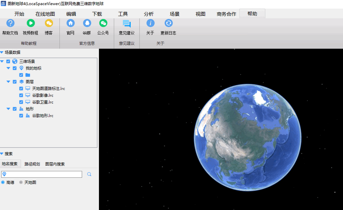
Task: Open the QQ群 group icon
Action: pos(87,23)
